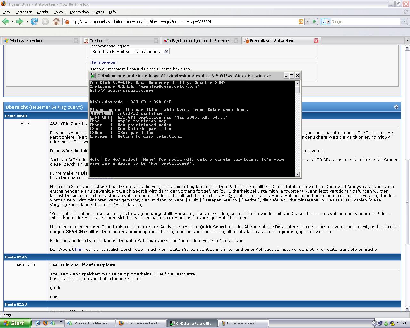This screenshot has width=410, height=328.
Task: Open the Lesezeichen menu
Action: (x=79, y=12)
